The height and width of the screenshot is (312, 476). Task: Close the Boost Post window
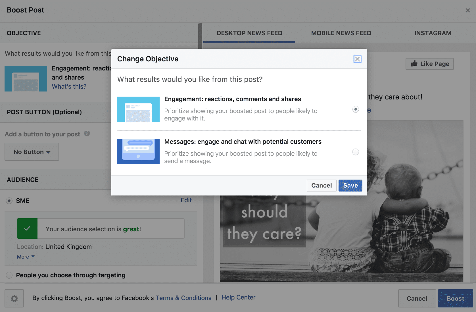click(468, 10)
